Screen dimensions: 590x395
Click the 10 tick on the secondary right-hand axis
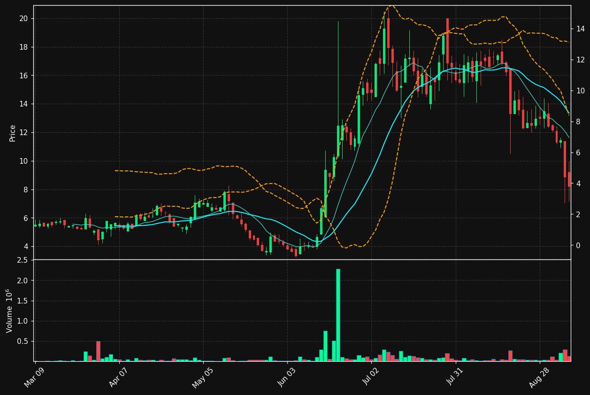[580, 91]
